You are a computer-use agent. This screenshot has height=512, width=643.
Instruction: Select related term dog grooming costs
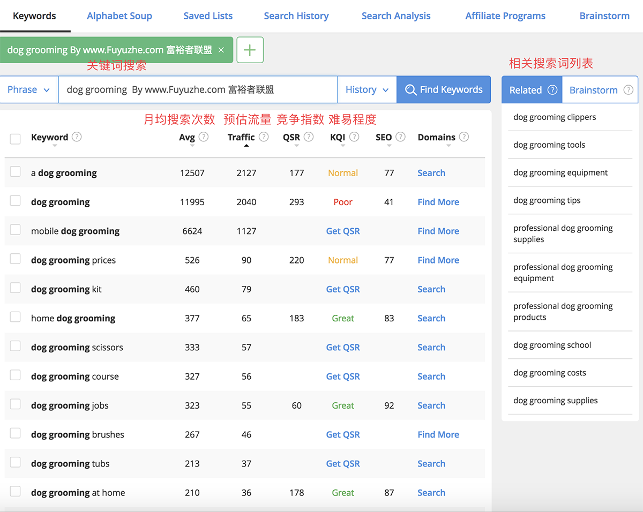550,373
